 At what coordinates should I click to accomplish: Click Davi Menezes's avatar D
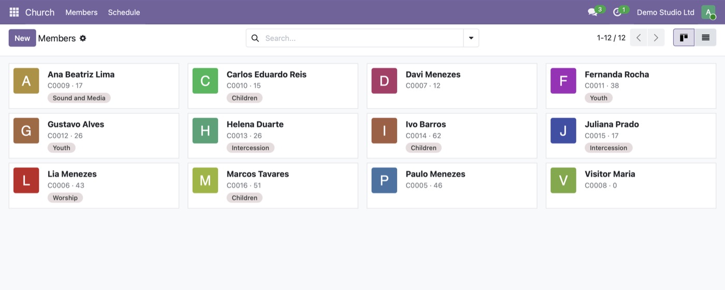click(x=384, y=81)
